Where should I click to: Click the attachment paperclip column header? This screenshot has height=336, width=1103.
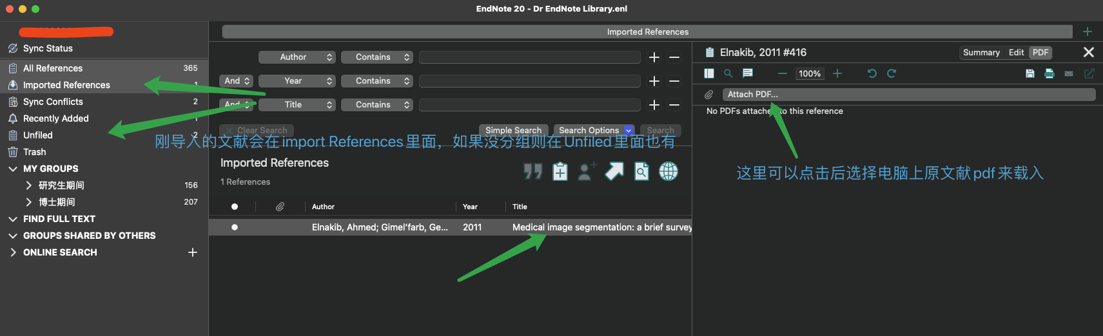pyautogui.click(x=280, y=207)
